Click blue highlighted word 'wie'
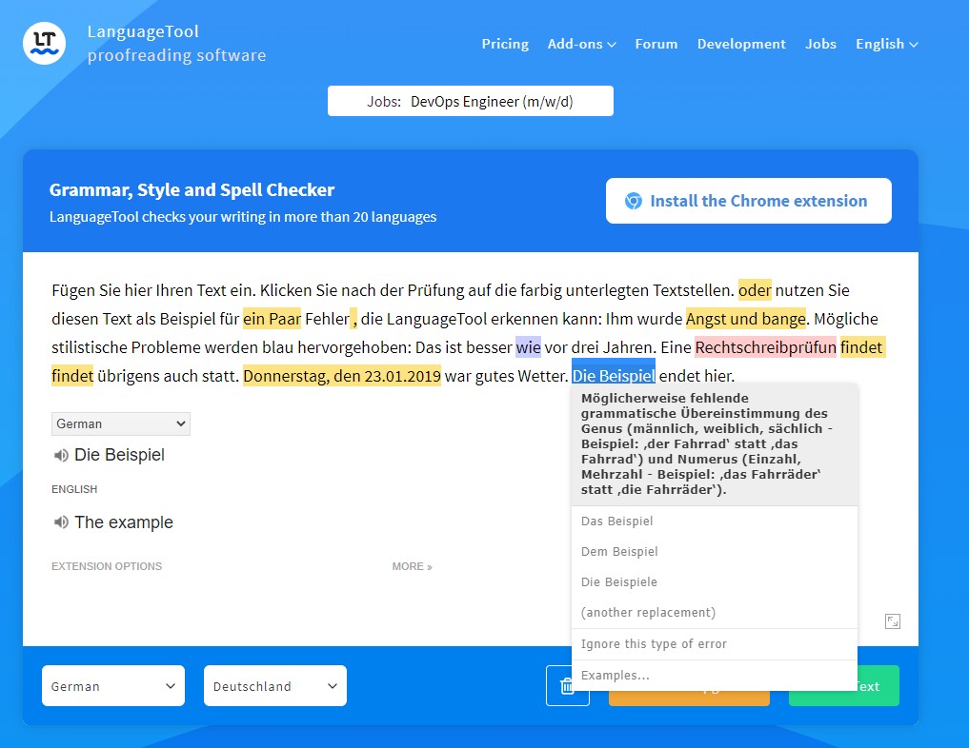 point(529,346)
